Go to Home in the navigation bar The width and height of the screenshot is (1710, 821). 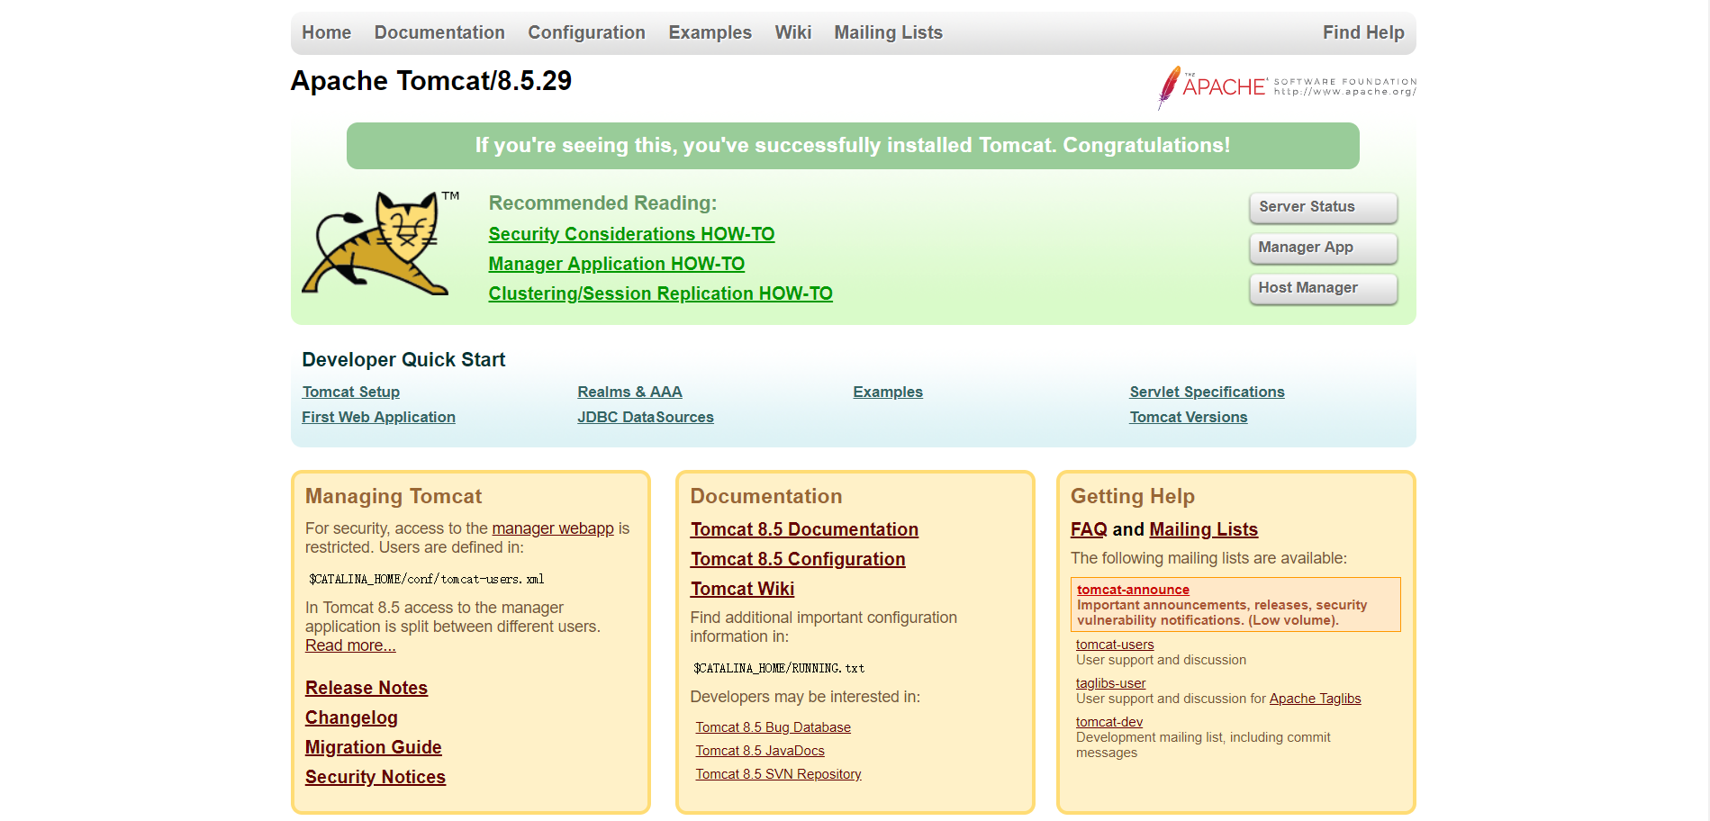(x=326, y=33)
